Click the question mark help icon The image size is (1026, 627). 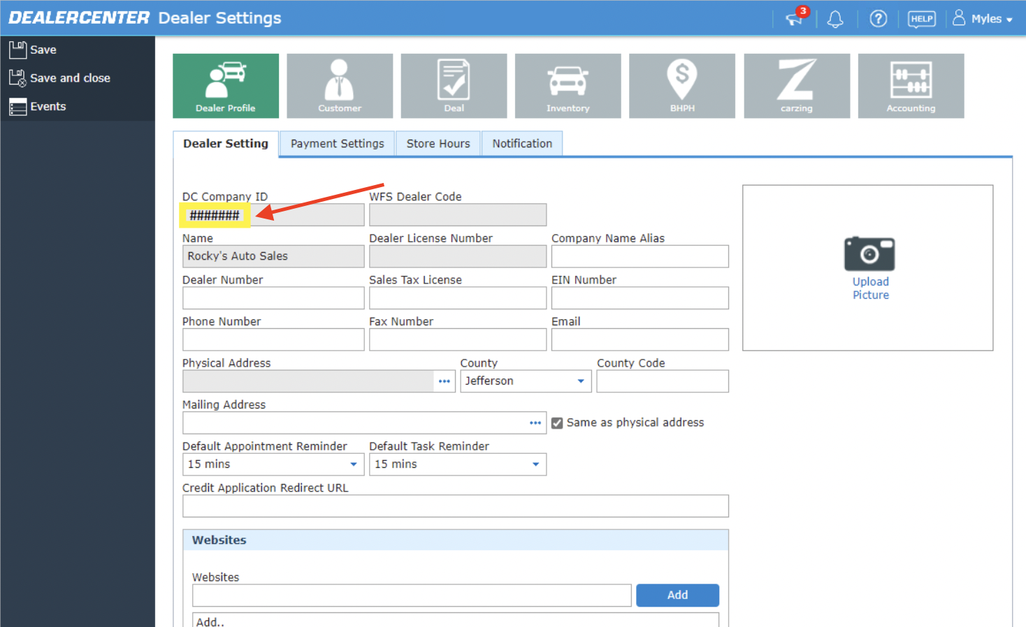tap(878, 19)
